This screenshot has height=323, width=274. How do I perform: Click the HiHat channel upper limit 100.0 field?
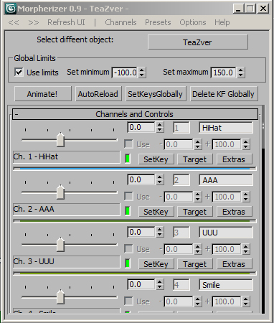(x=227, y=144)
